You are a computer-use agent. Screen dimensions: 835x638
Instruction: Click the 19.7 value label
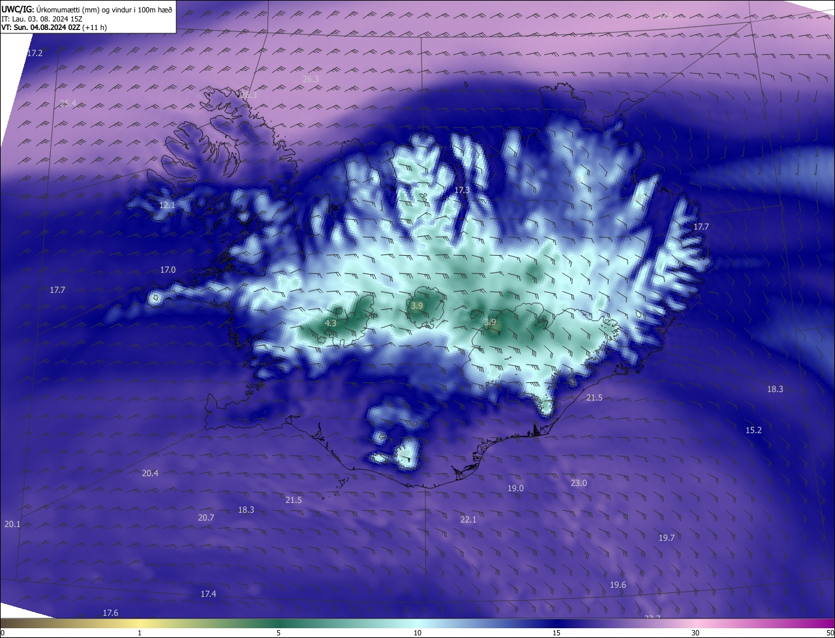coord(666,538)
